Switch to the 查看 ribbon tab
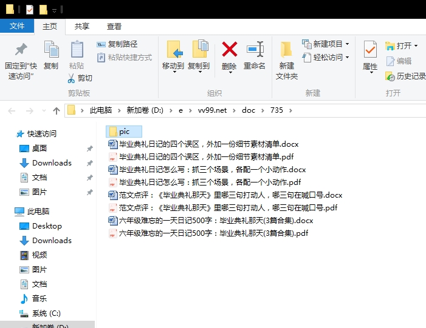 click(114, 26)
